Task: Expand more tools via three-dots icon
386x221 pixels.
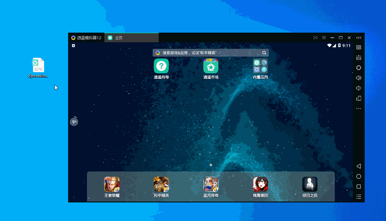Action: (x=358, y=108)
